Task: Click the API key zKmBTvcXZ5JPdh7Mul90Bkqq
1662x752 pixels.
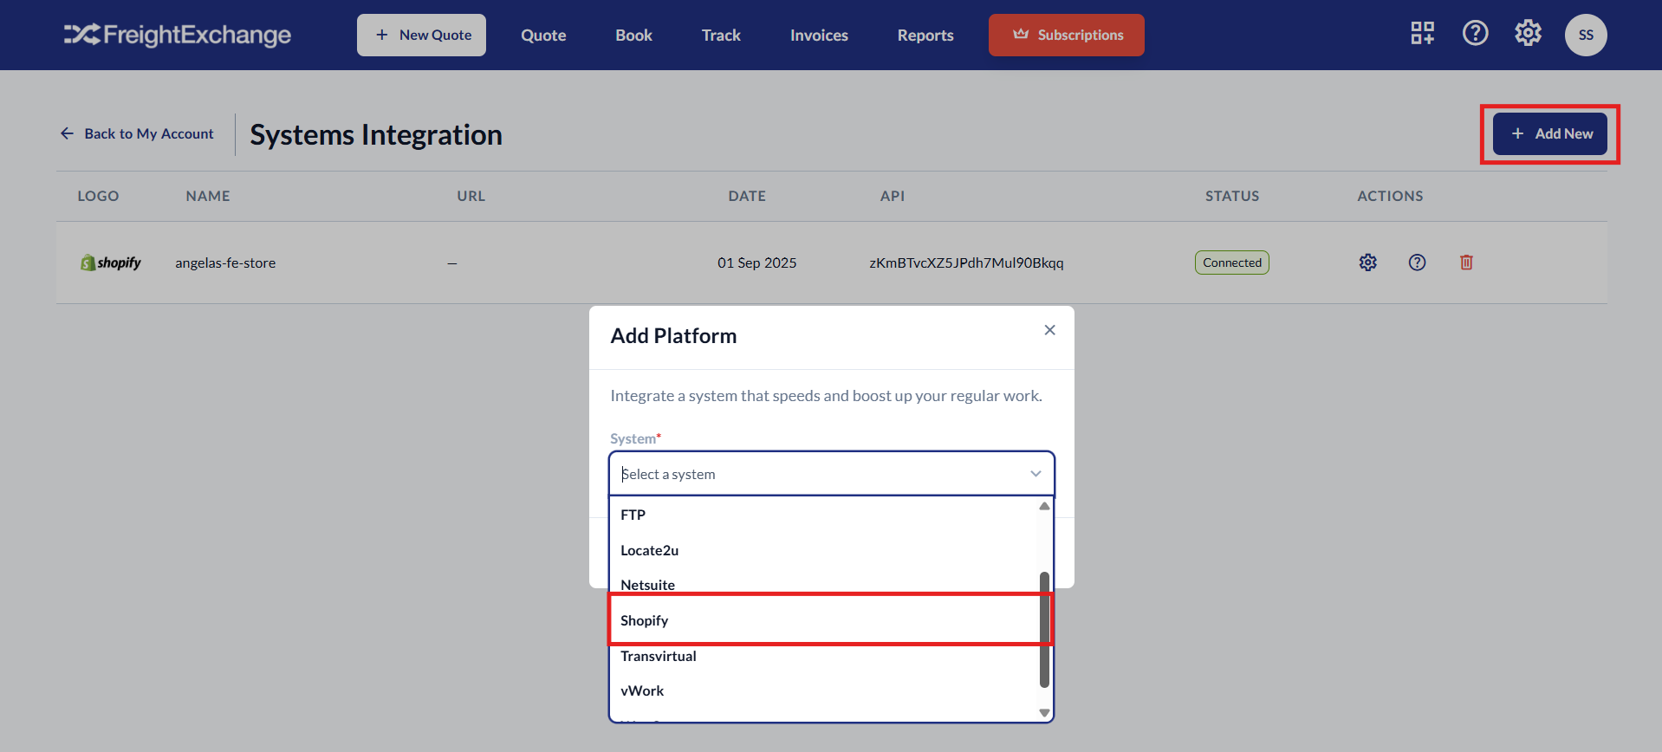Action: [x=966, y=263]
